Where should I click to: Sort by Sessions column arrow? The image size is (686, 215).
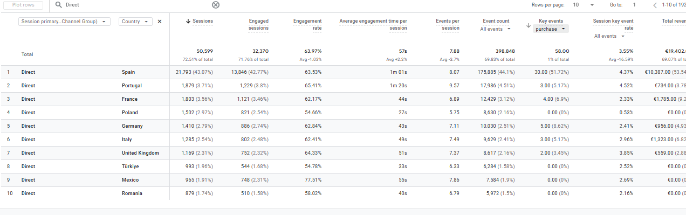point(188,21)
